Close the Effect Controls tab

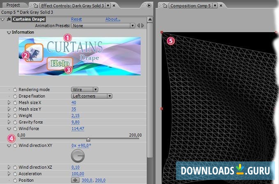click(114, 6)
